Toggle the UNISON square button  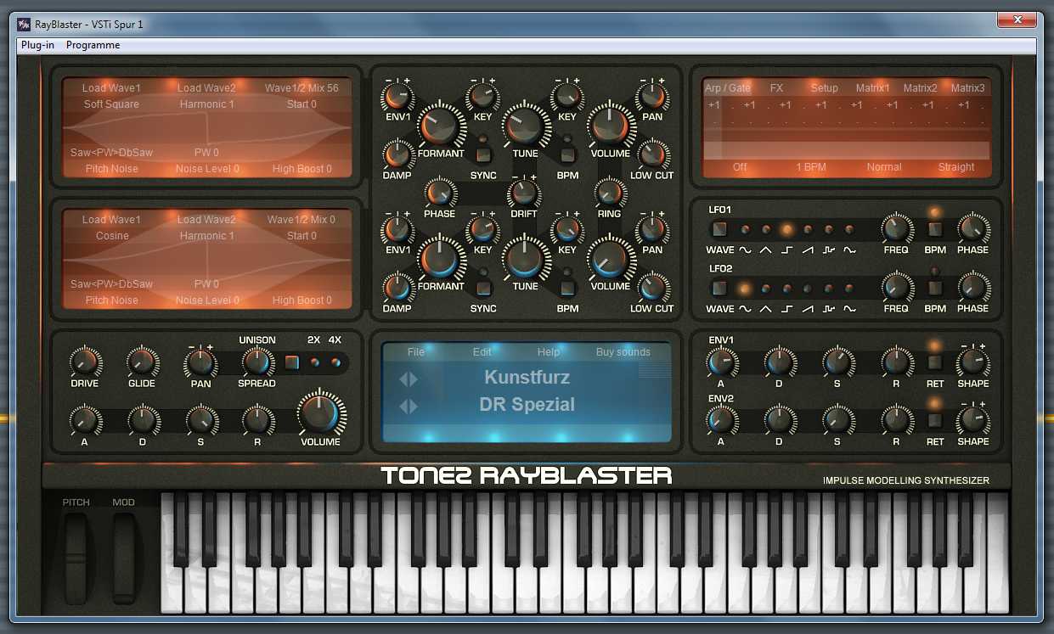pyautogui.click(x=292, y=362)
